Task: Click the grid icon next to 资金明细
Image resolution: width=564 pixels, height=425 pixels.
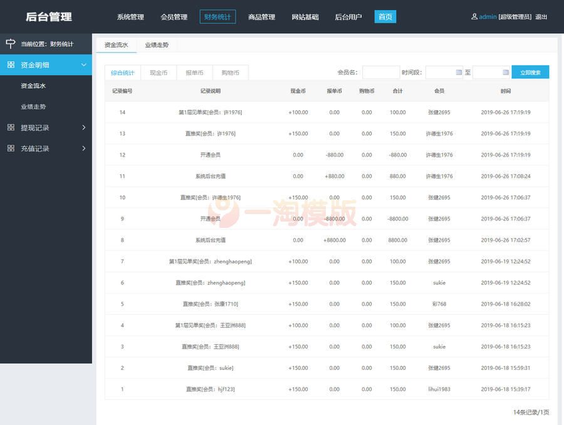Action: [10, 64]
